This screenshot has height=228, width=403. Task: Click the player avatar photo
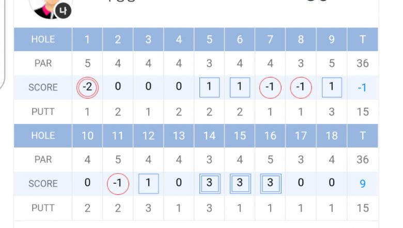click(47, 6)
